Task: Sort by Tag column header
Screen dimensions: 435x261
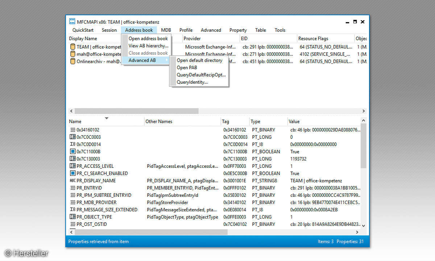Action: pyautogui.click(x=226, y=121)
